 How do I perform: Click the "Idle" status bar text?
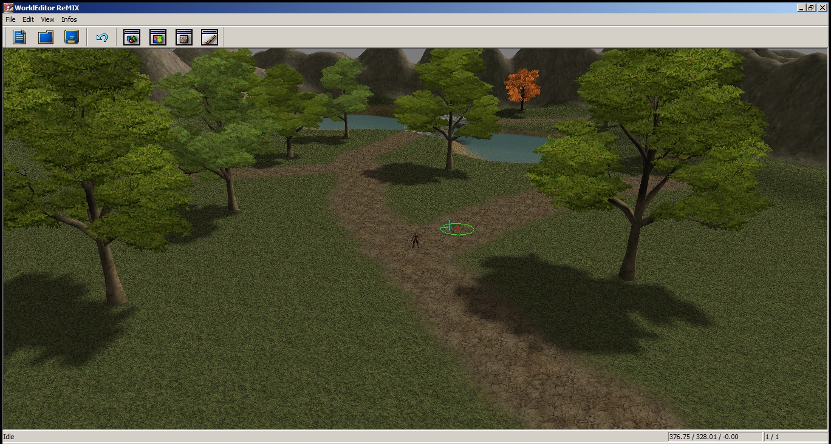[9, 437]
